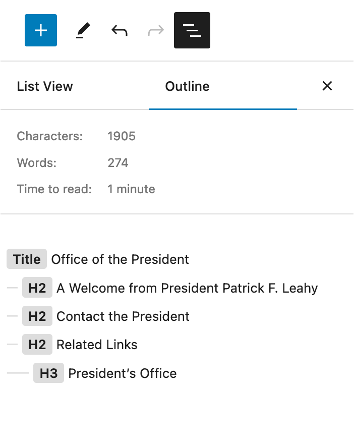Image resolution: width=354 pixels, height=445 pixels.
Task: Navigate to President's Office H3 heading
Action: [123, 373]
